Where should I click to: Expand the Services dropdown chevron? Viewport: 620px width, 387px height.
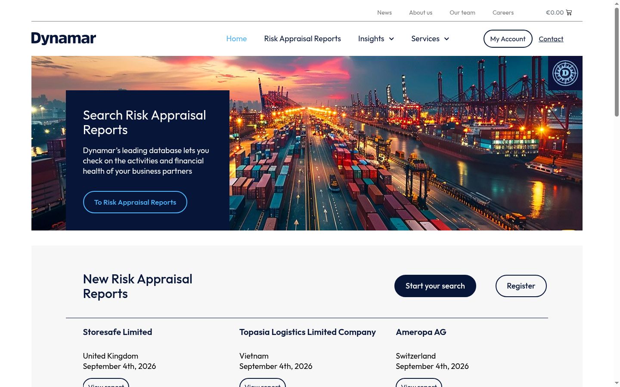tap(446, 39)
